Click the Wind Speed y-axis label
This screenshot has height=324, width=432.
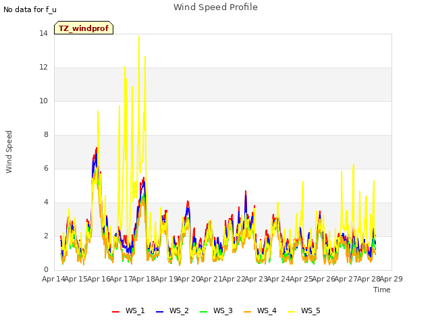click(9, 152)
